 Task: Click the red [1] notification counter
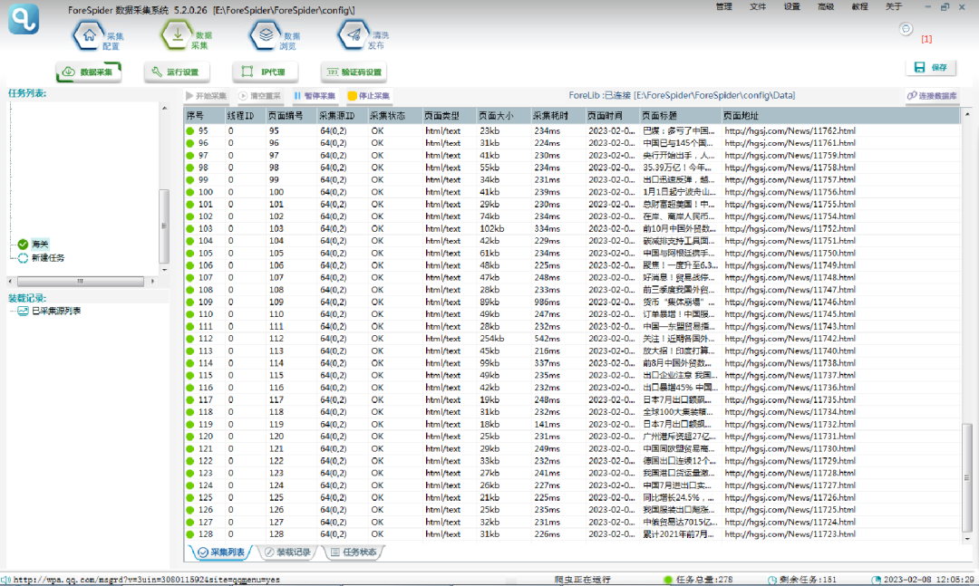[x=926, y=39]
